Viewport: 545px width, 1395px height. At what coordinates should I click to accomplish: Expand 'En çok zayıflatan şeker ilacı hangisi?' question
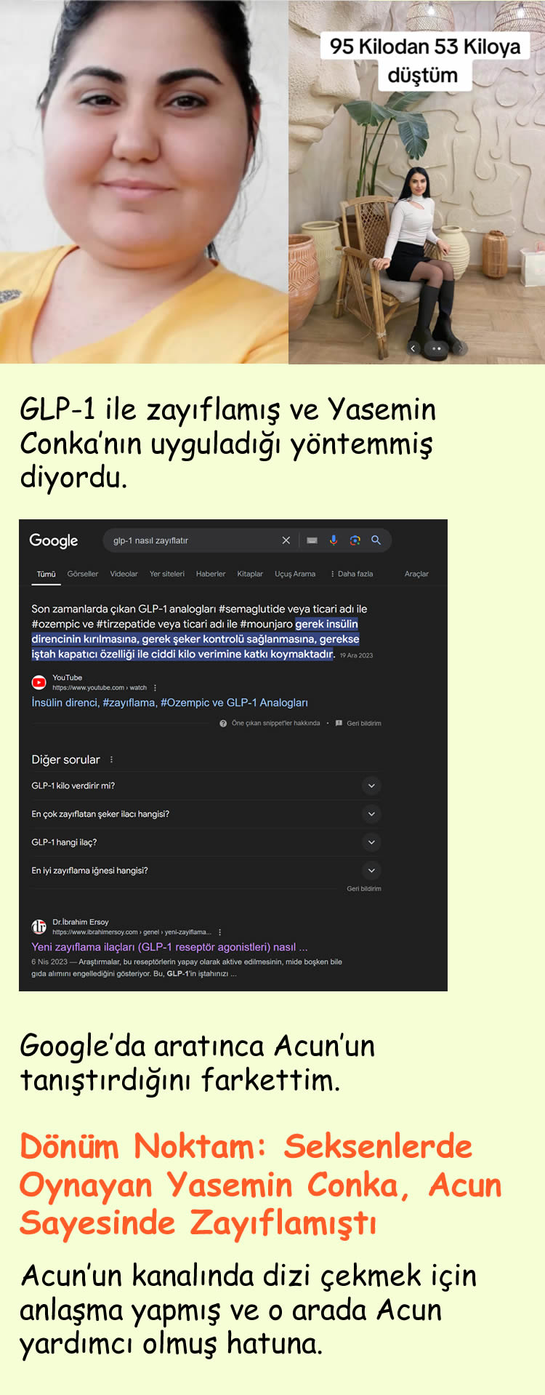pyautogui.click(x=371, y=814)
